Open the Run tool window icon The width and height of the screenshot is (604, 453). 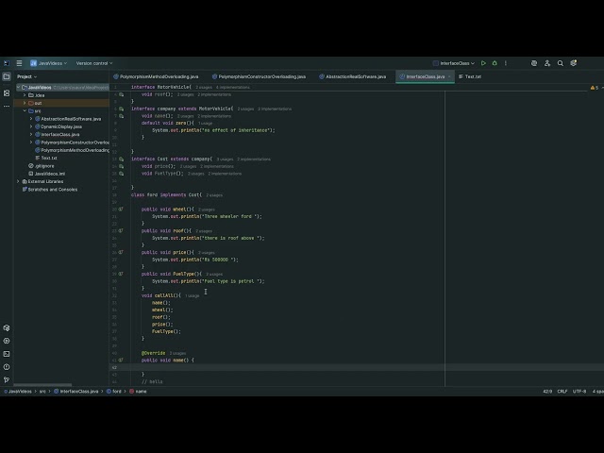7,341
